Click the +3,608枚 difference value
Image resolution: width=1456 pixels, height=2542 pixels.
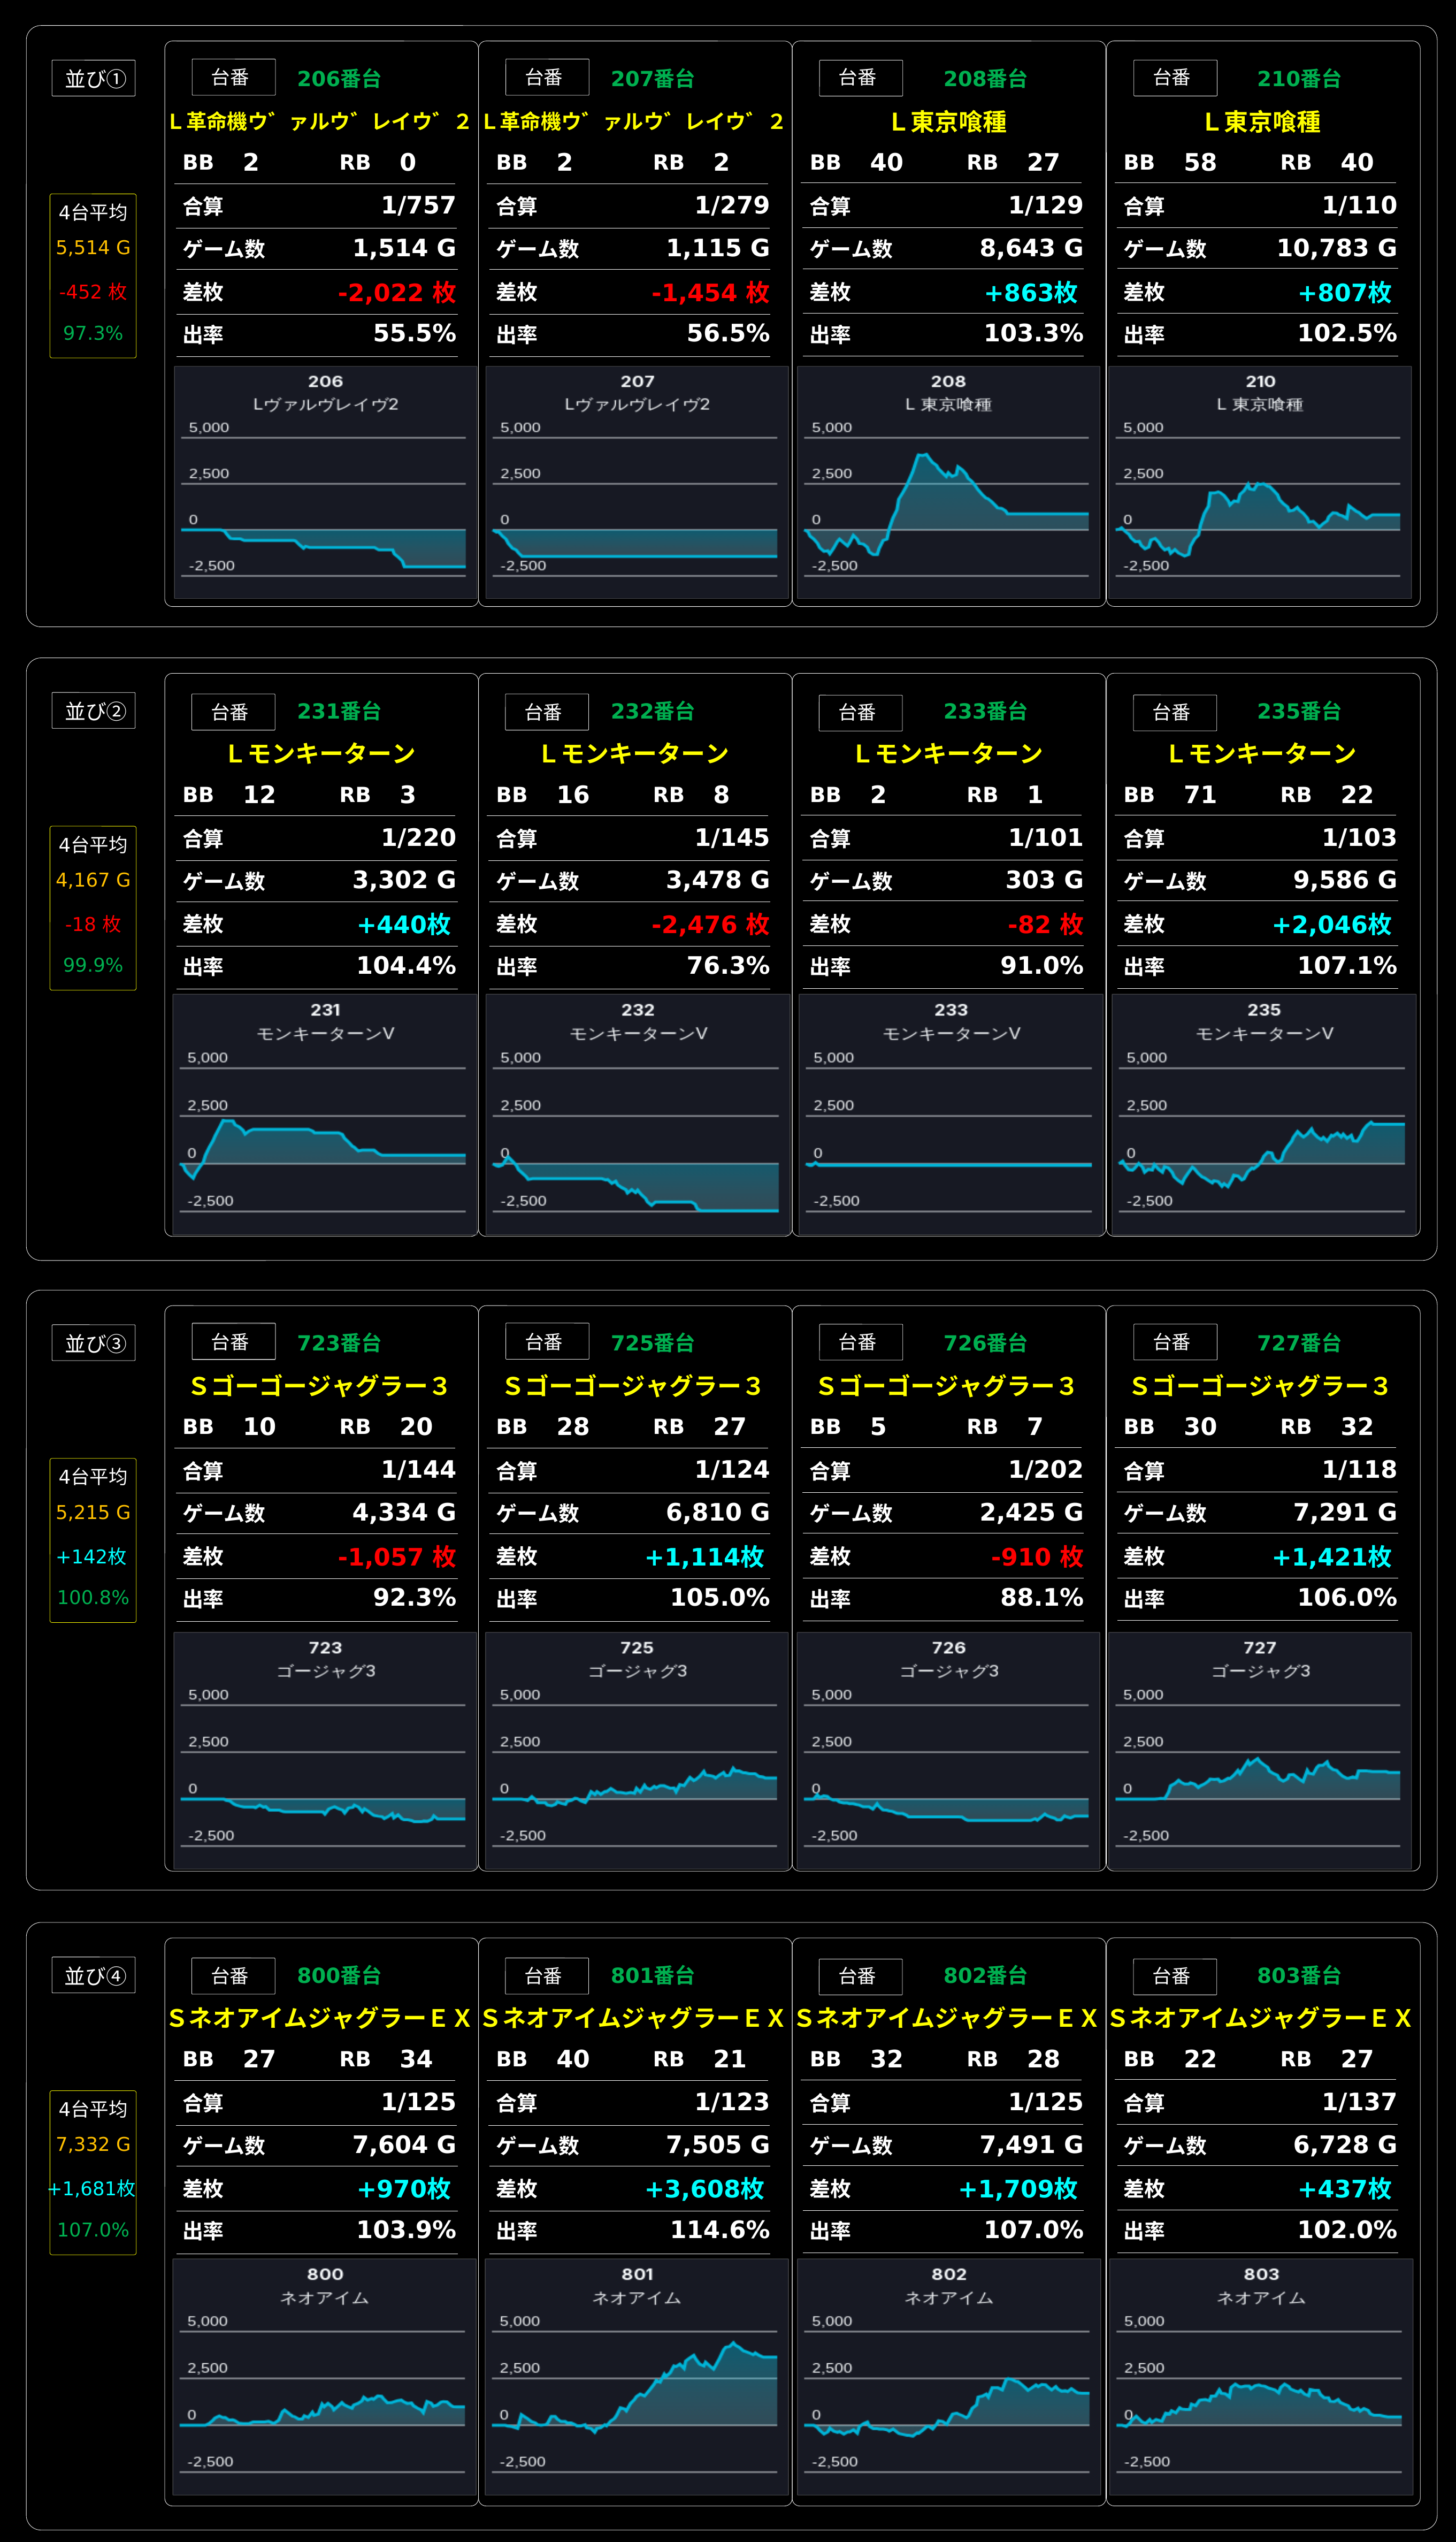(705, 2189)
